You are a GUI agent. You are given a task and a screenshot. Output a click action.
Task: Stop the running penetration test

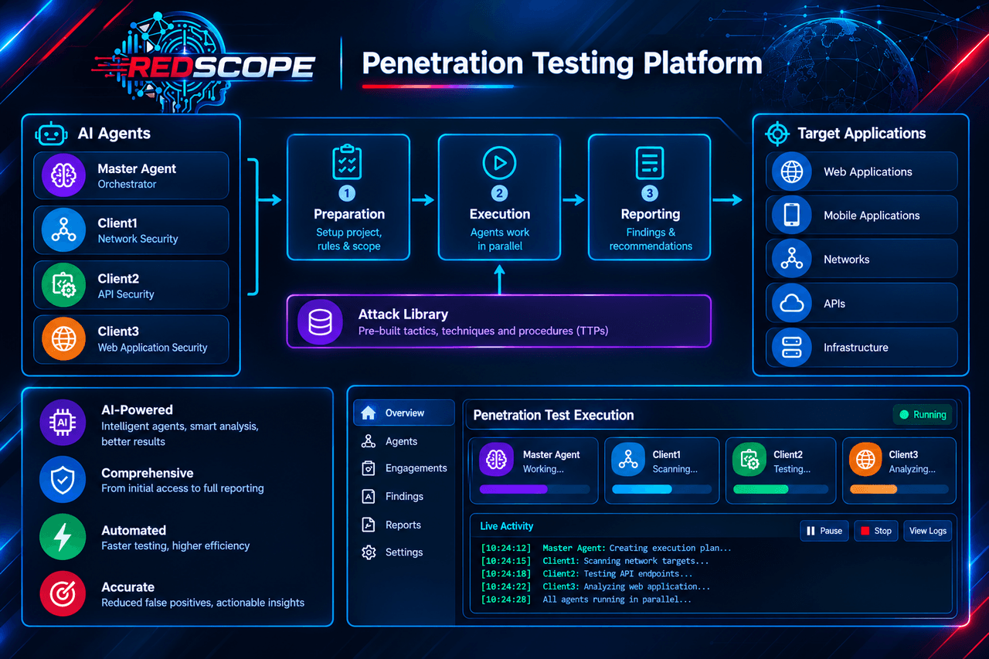pyautogui.click(x=876, y=531)
